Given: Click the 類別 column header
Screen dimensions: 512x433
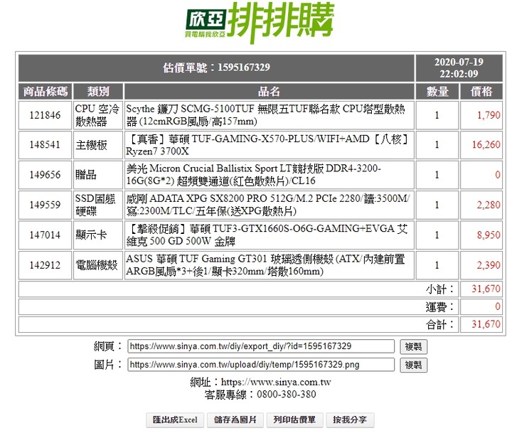Looking at the screenshot, I should [x=98, y=92].
